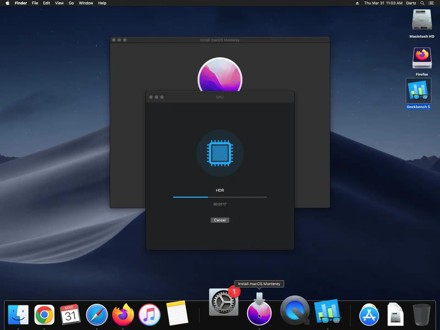
Task: Open the disk image document in Dock
Action: point(395,314)
